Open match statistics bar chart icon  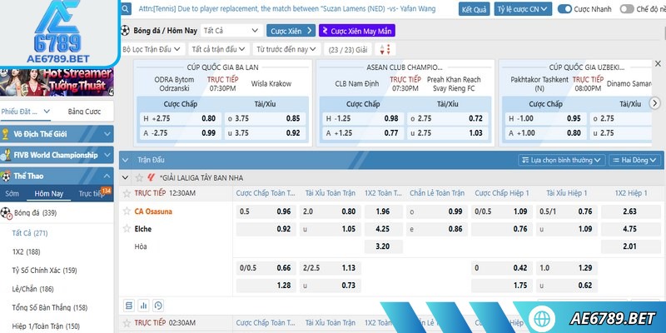click(143, 305)
